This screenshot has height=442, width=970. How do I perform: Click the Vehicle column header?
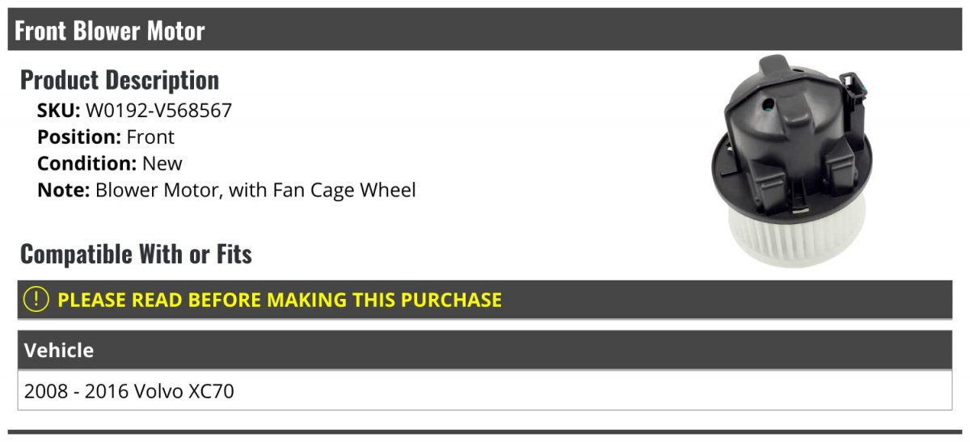(x=59, y=350)
